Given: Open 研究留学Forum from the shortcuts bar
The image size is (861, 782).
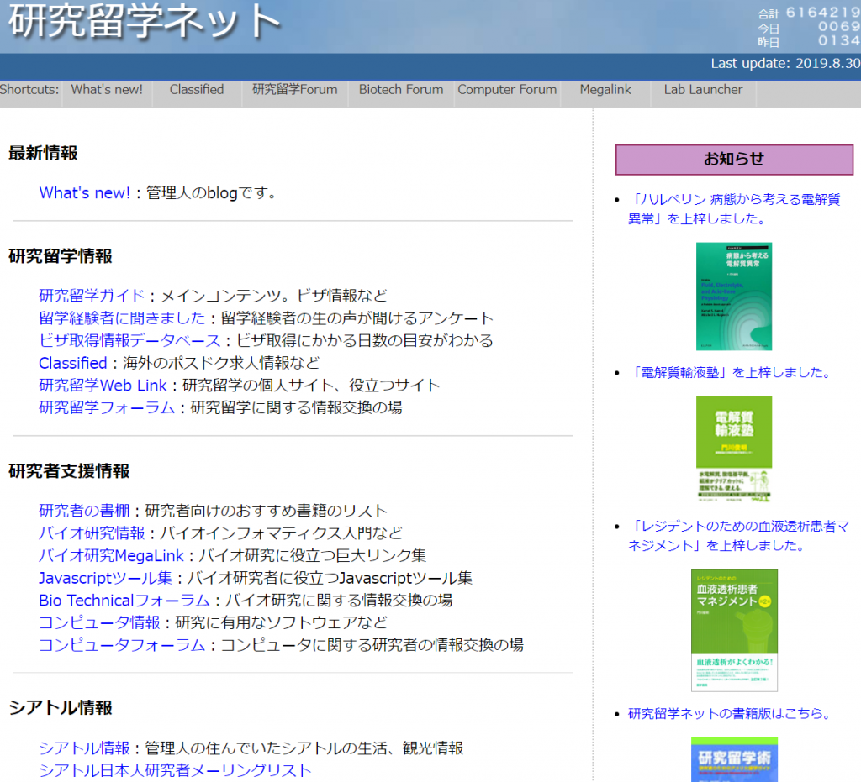Looking at the screenshot, I should tap(295, 90).
